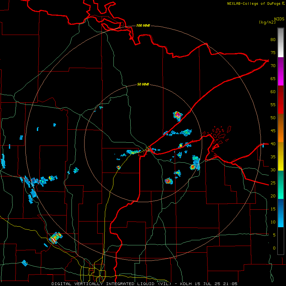
Task: Click the scale value 50
Action: tap(273, 118)
